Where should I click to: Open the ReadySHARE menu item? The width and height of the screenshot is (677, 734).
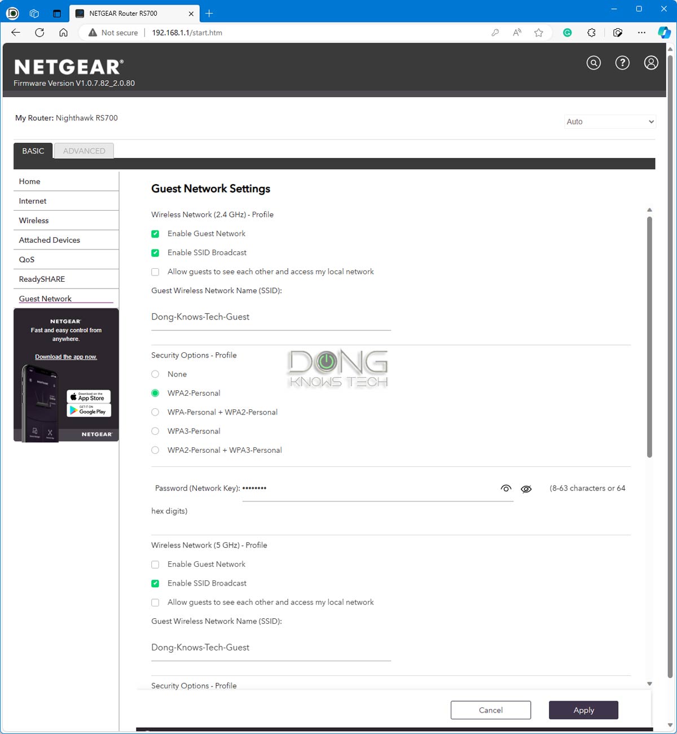(66, 279)
